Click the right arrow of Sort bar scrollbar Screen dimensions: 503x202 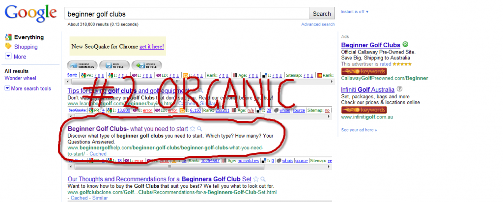pos(332,82)
